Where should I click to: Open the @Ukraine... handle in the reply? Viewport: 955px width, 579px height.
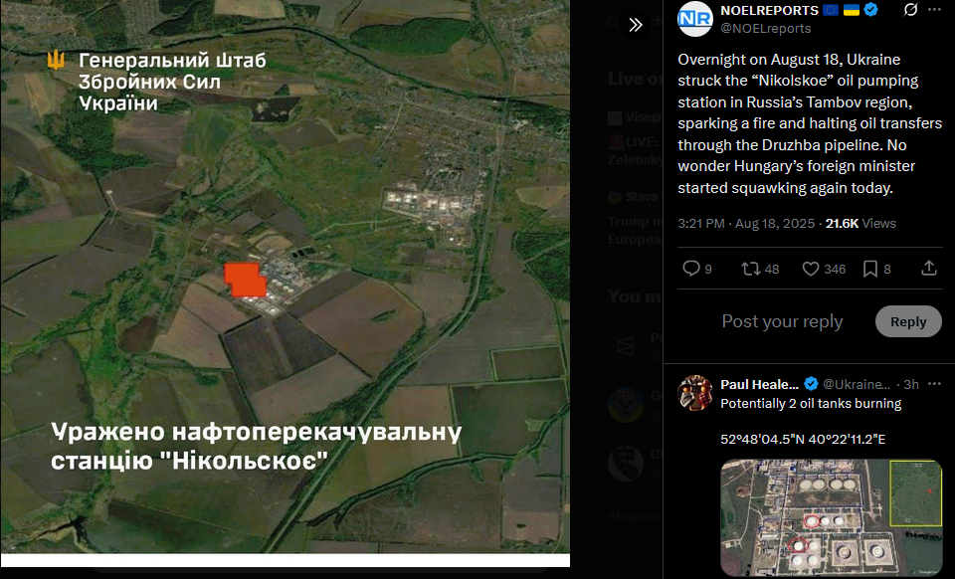[x=857, y=384]
